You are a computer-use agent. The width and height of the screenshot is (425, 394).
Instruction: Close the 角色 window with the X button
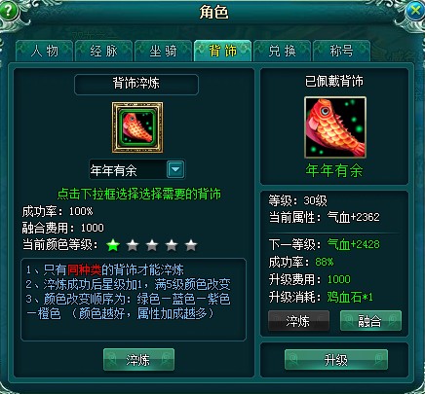(x=415, y=11)
